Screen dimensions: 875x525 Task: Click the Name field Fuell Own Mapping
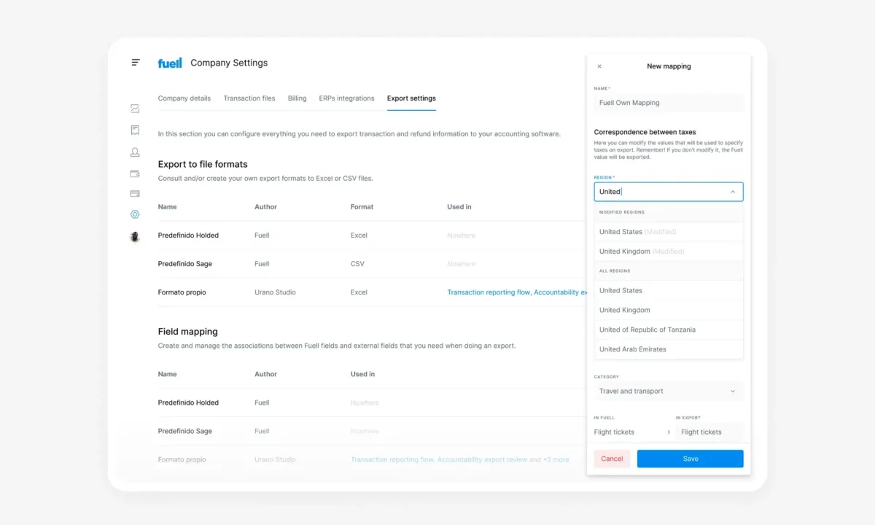click(668, 103)
